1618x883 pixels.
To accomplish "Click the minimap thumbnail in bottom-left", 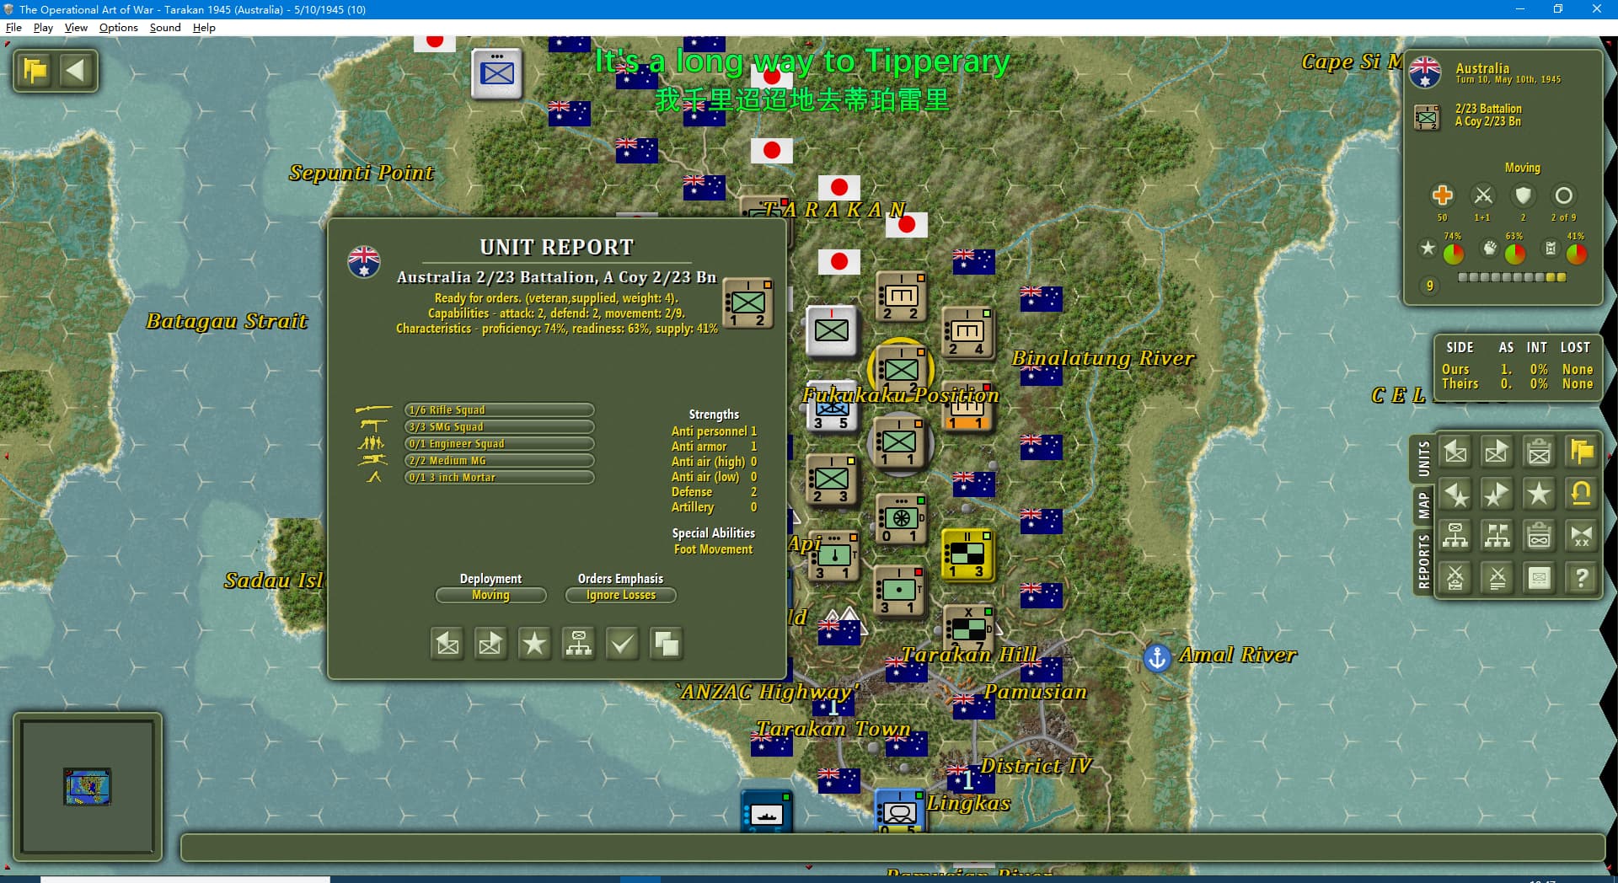I will [x=88, y=786].
